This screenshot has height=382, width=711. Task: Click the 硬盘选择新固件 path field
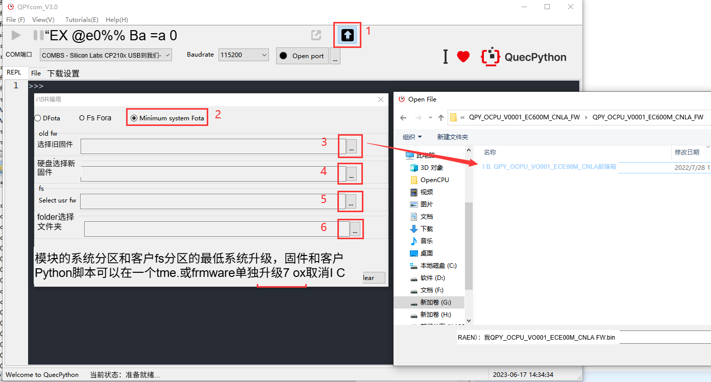click(213, 174)
